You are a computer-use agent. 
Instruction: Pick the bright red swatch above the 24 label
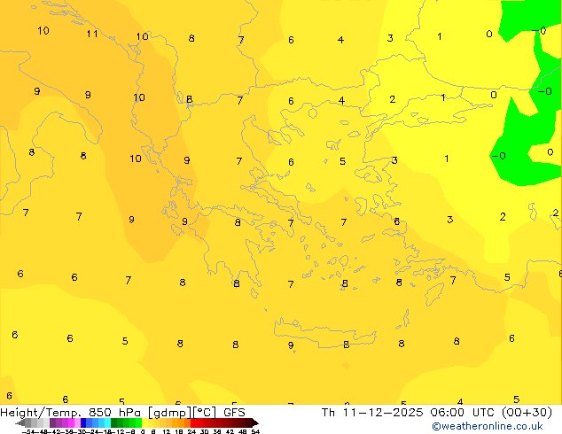194,422
